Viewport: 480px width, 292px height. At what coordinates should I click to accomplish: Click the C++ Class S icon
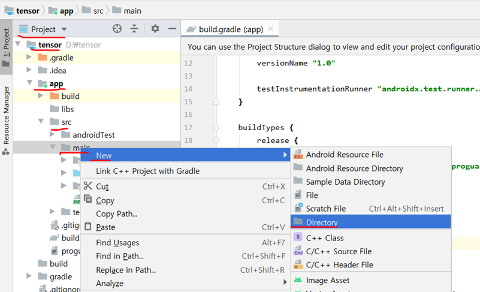pyautogui.click(x=298, y=237)
